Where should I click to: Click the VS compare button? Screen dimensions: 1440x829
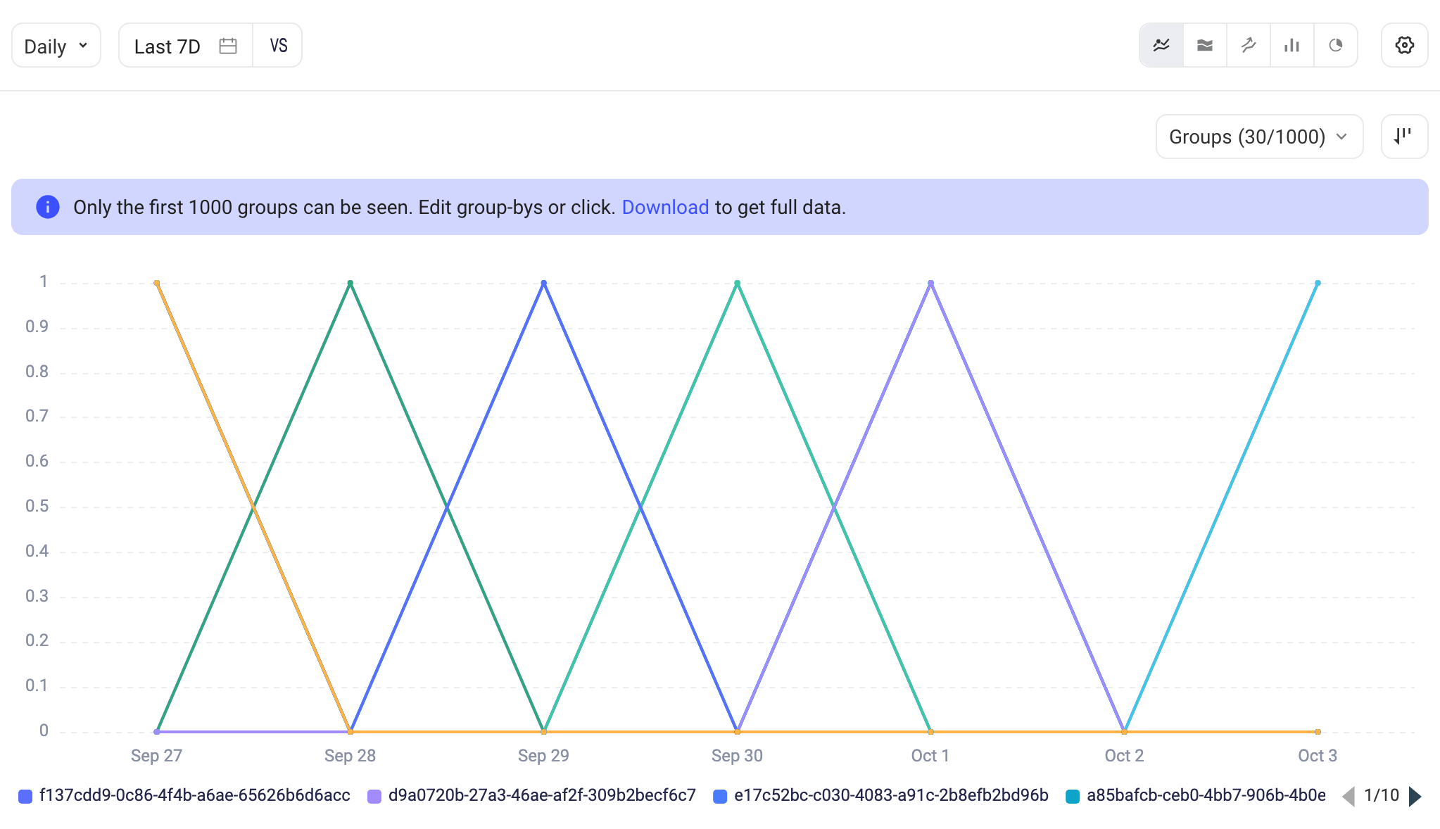point(278,46)
